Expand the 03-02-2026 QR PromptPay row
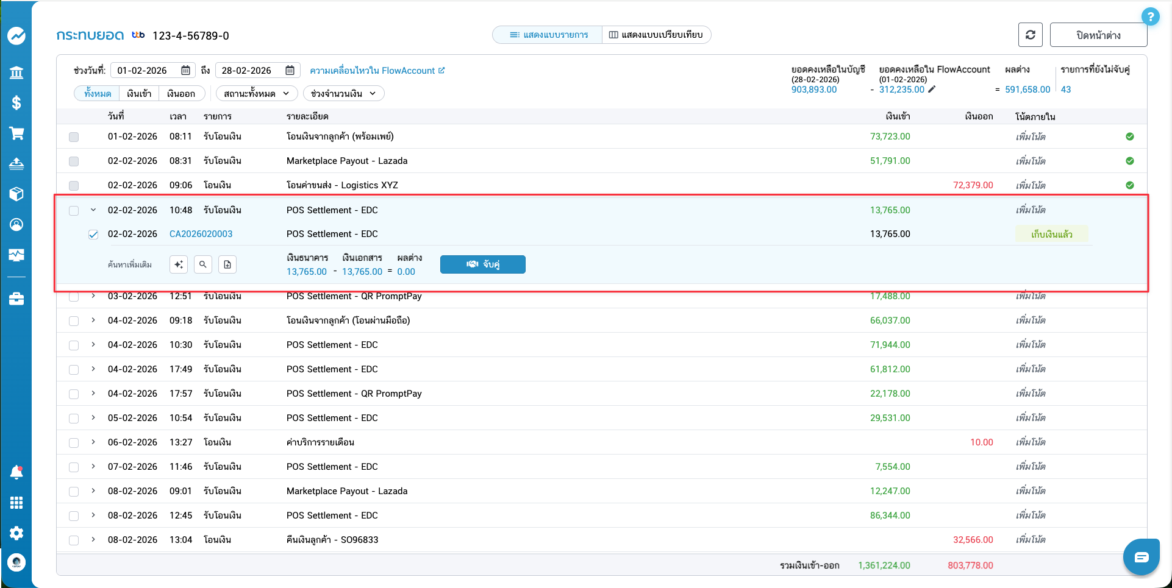1172x588 pixels. click(x=93, y=296)
